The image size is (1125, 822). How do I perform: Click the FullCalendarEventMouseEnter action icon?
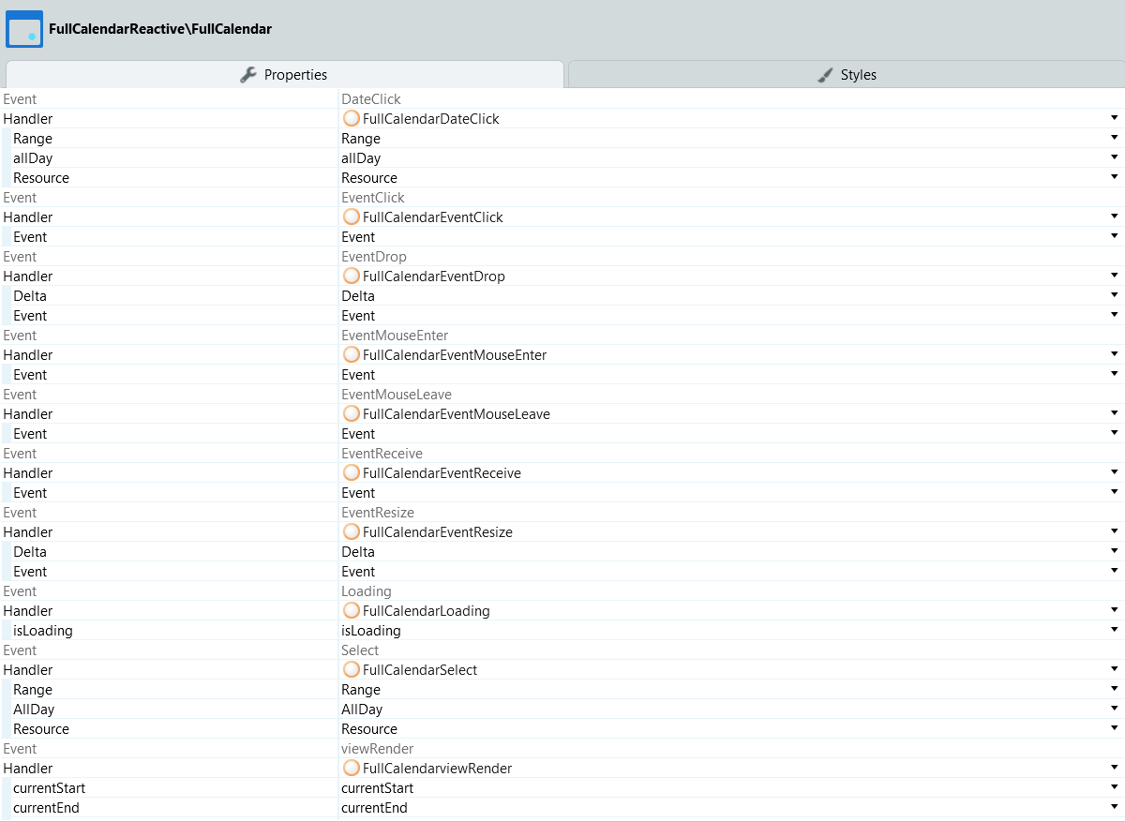[352, 355]
